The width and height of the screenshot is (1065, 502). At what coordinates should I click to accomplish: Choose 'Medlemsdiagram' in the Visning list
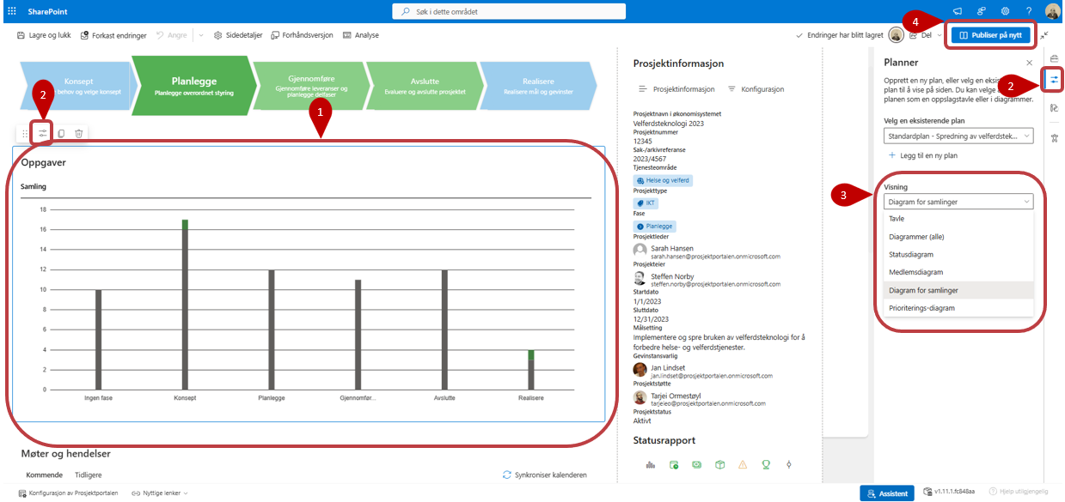click(x=914, y=272)
